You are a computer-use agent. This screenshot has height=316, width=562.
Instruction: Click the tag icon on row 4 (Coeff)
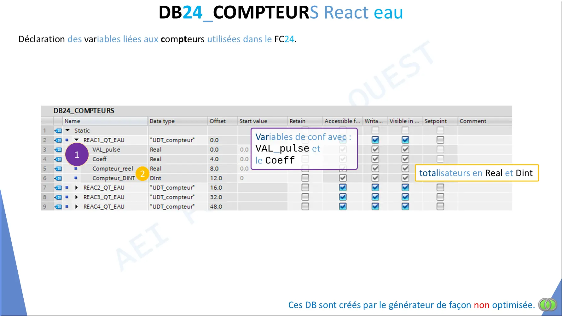coord(58,159)
